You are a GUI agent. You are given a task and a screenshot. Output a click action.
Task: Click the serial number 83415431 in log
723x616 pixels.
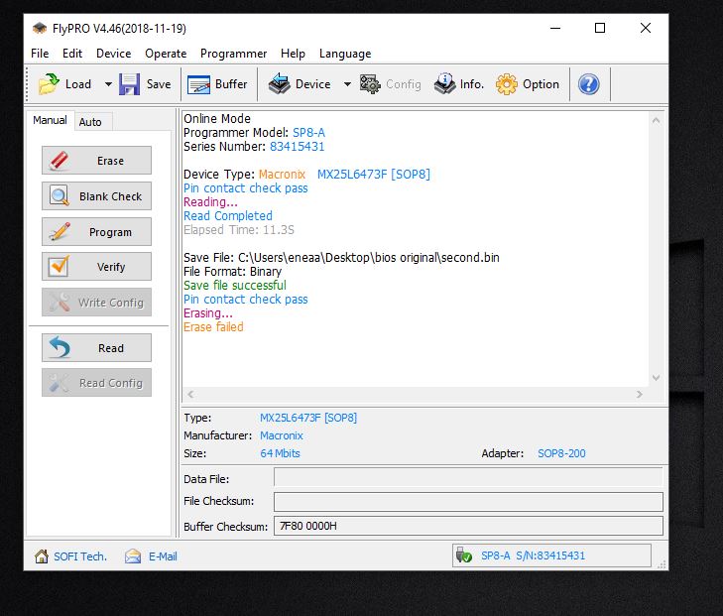pyautogui.click(x=297, y=147)
